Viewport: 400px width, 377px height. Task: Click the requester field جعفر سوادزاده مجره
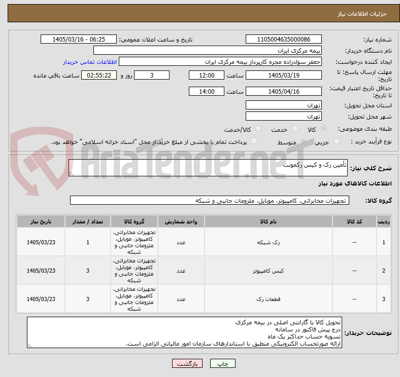click(x=220, y=62)
